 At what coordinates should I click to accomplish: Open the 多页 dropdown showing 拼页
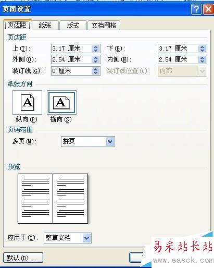point(88,141)
